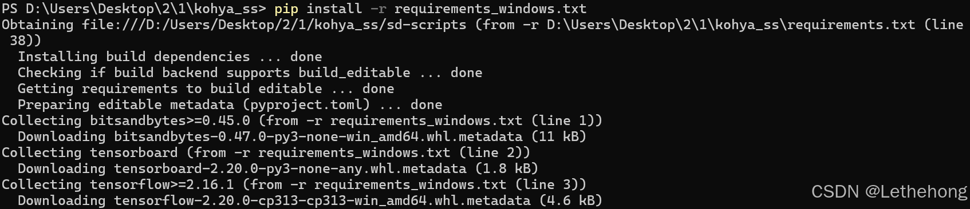The height and width of the screenshot is (209, 970).
Task: Click the requirements.txt (line 38) reference
Action: point(875,25)
